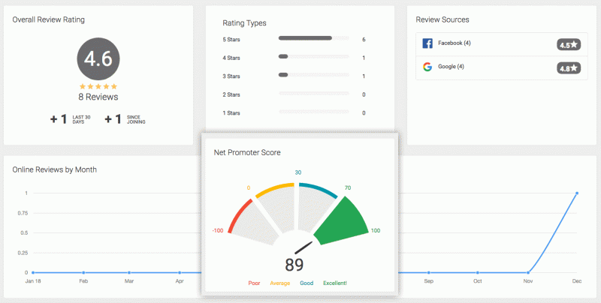Click the gauge needle pointer
Image resolution: width=601 pixels, height=303 pixels.
point(304,247)
